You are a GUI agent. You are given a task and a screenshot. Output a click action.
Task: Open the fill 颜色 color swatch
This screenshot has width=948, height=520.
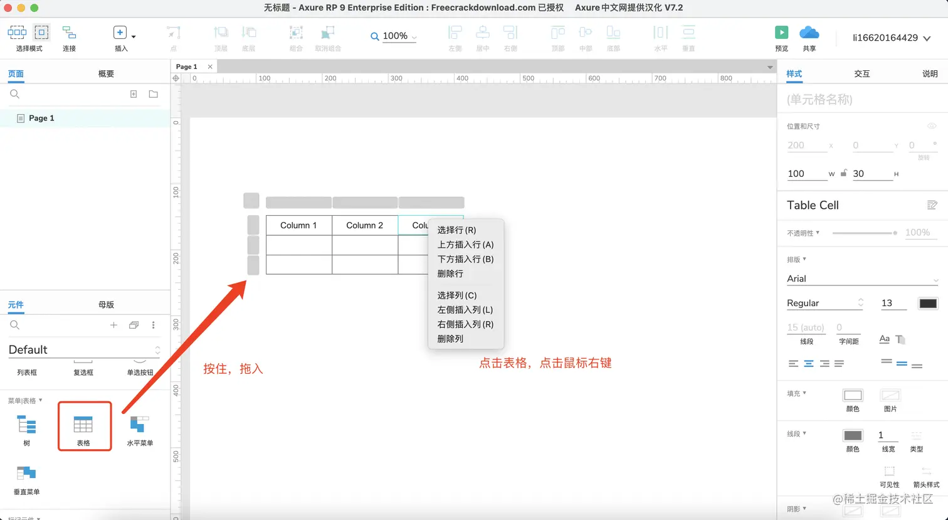point(853,395)
